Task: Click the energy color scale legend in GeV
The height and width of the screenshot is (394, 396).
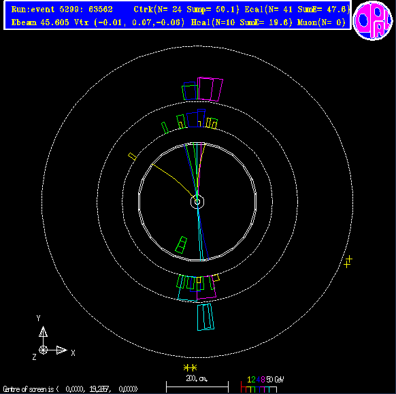Action: coord(263,384)
